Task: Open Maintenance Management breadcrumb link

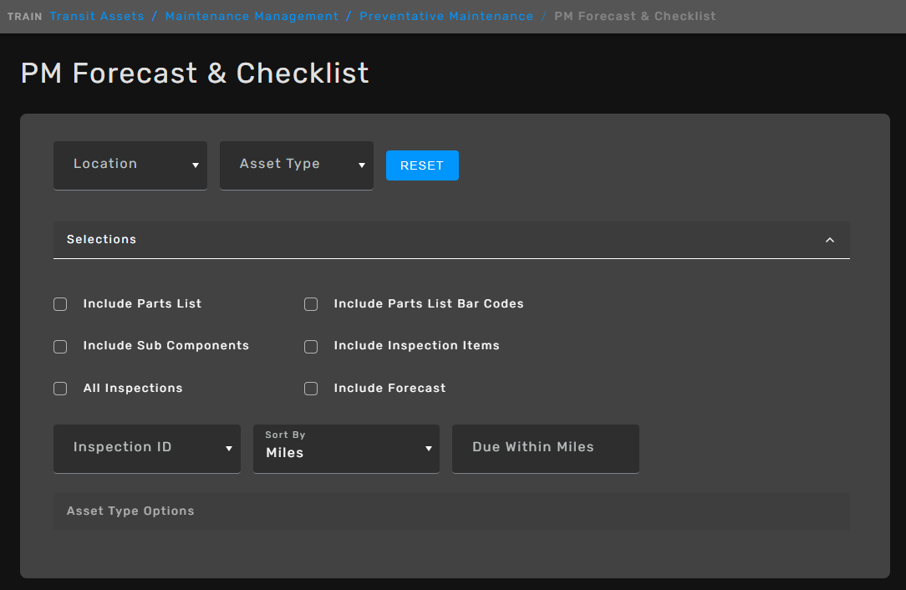Action: pos(252,16)
